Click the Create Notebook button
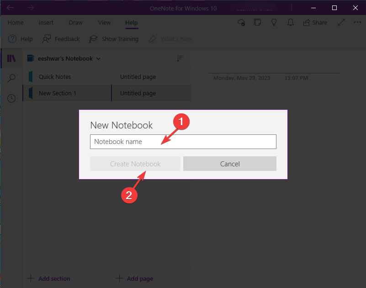 pyautogui.click(x=135, y=164)
